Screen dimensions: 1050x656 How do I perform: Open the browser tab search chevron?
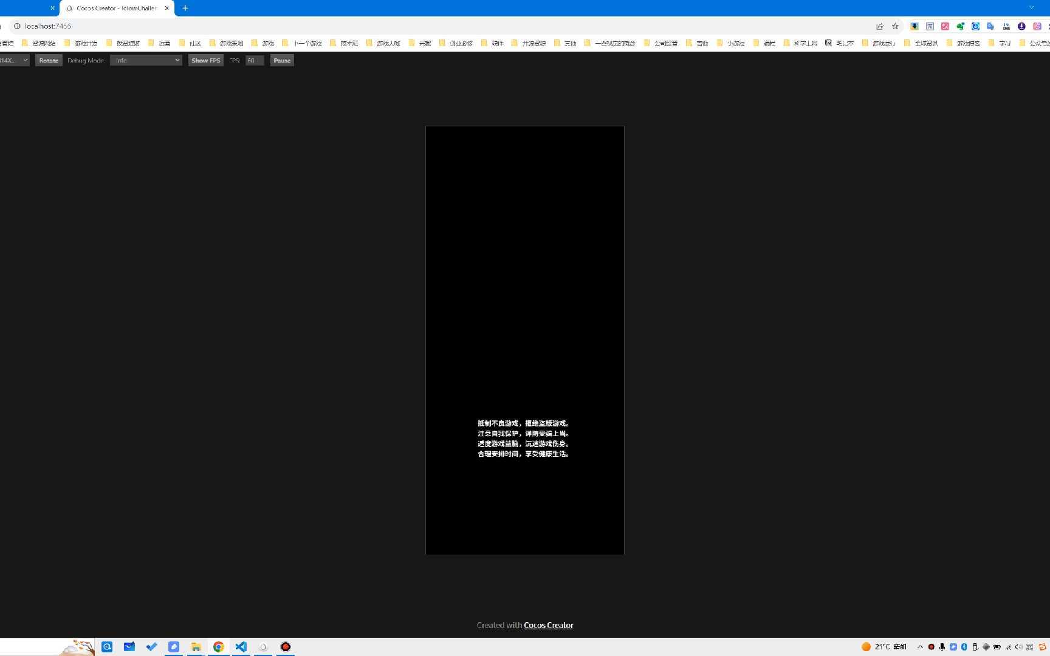[1031, 8]
